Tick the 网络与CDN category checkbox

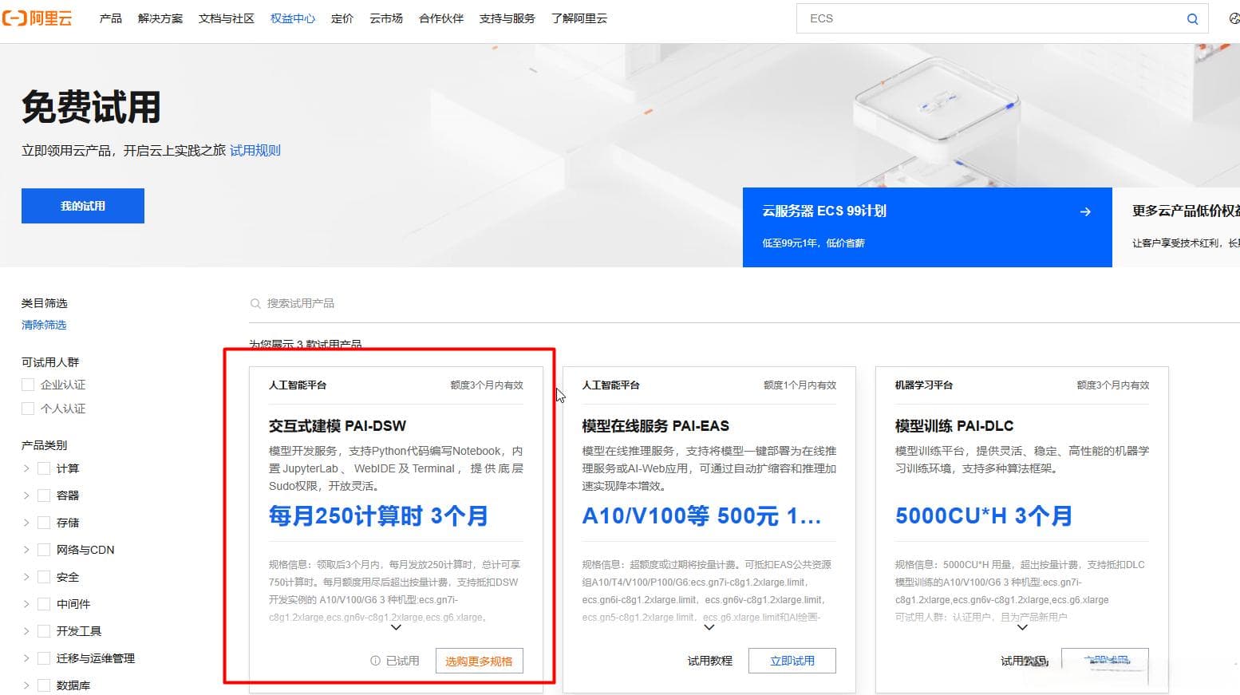[44, 550]
